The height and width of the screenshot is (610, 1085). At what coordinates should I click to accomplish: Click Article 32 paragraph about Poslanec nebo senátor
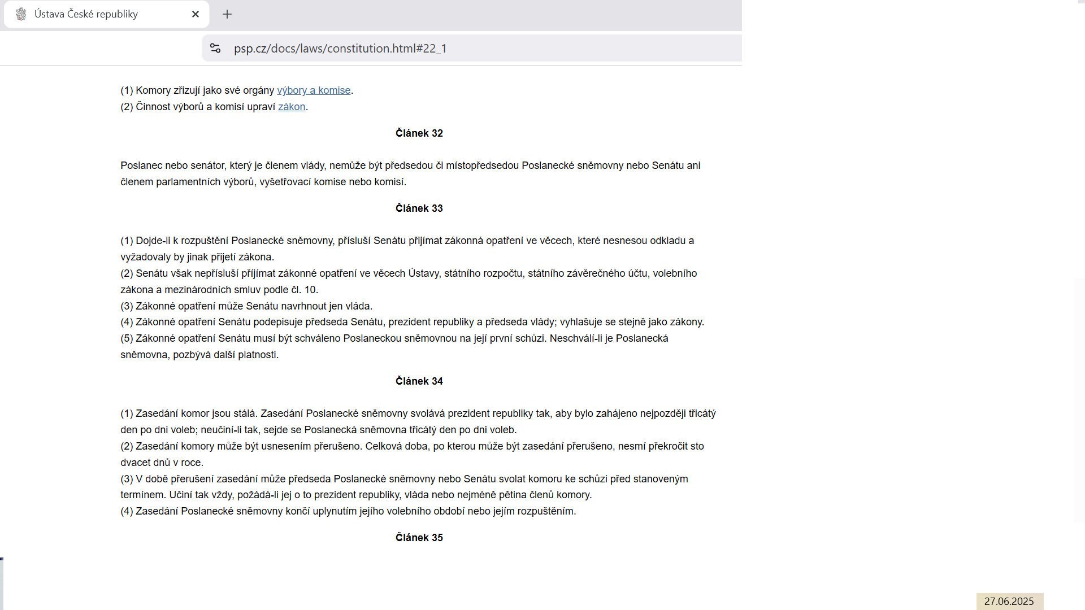[410, 173]
